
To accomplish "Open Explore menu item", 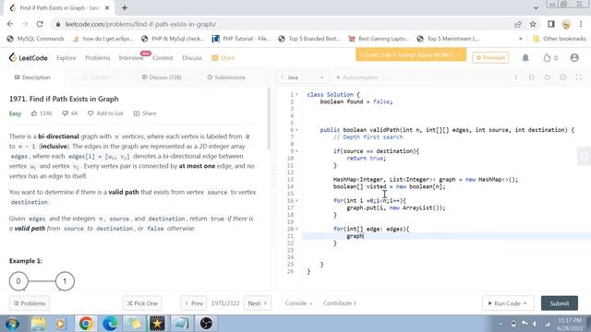I will 66,57.
